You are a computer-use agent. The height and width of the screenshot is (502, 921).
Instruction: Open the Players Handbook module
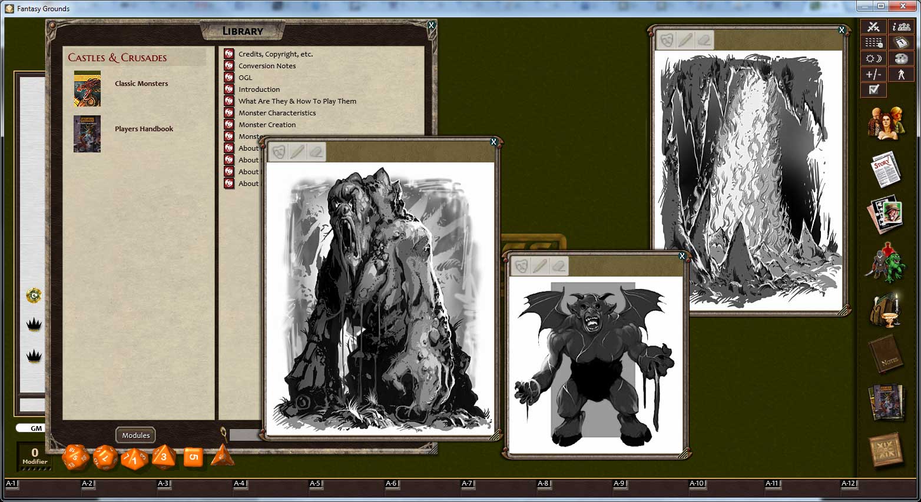(x=144, y=128)
